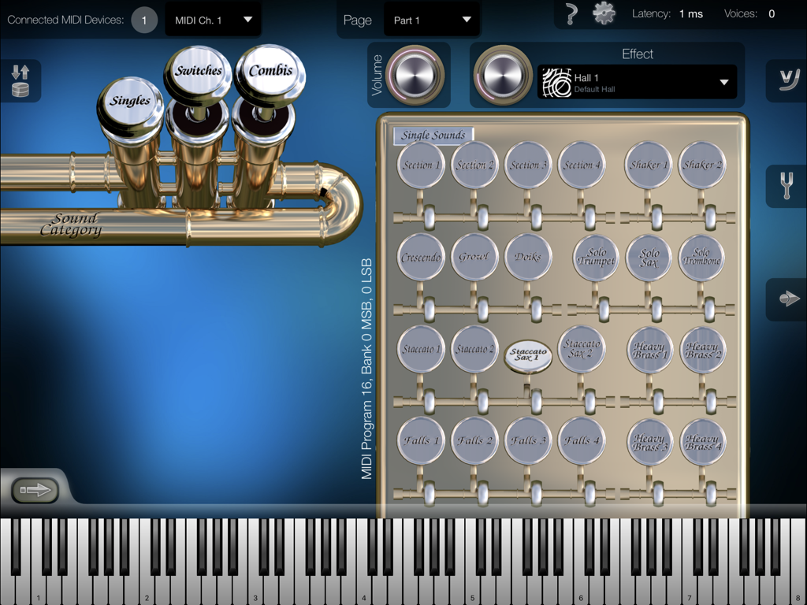Click the help question mark icon
807x605 pixels.
(x=570, y=13)
